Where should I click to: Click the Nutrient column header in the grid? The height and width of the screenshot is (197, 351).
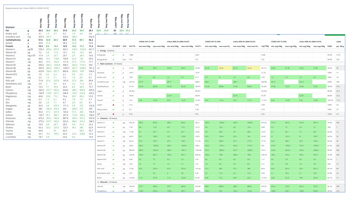(x=101, y=46)
